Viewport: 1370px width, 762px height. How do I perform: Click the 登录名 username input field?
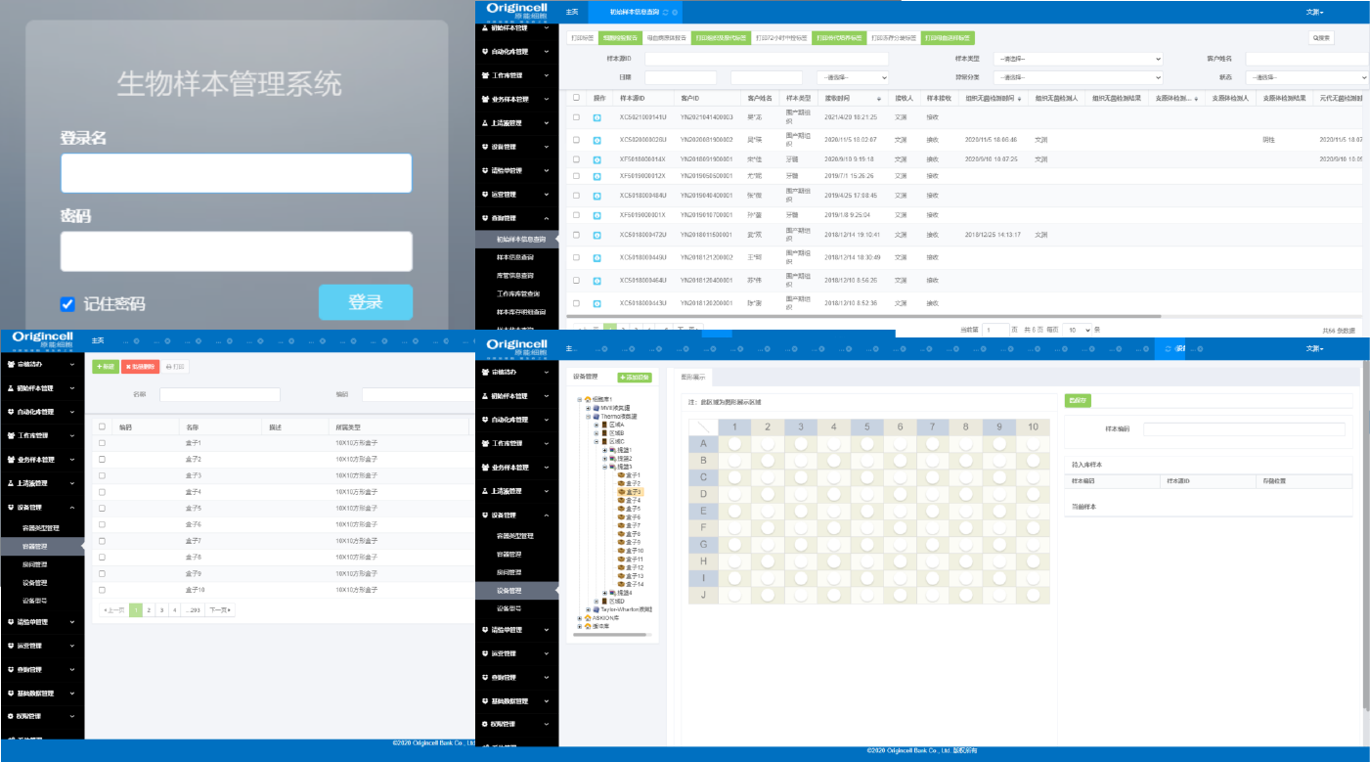click(x=236, y=173)
